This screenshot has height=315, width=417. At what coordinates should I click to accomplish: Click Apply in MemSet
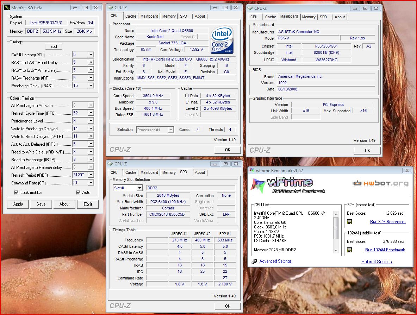(18, 204)
